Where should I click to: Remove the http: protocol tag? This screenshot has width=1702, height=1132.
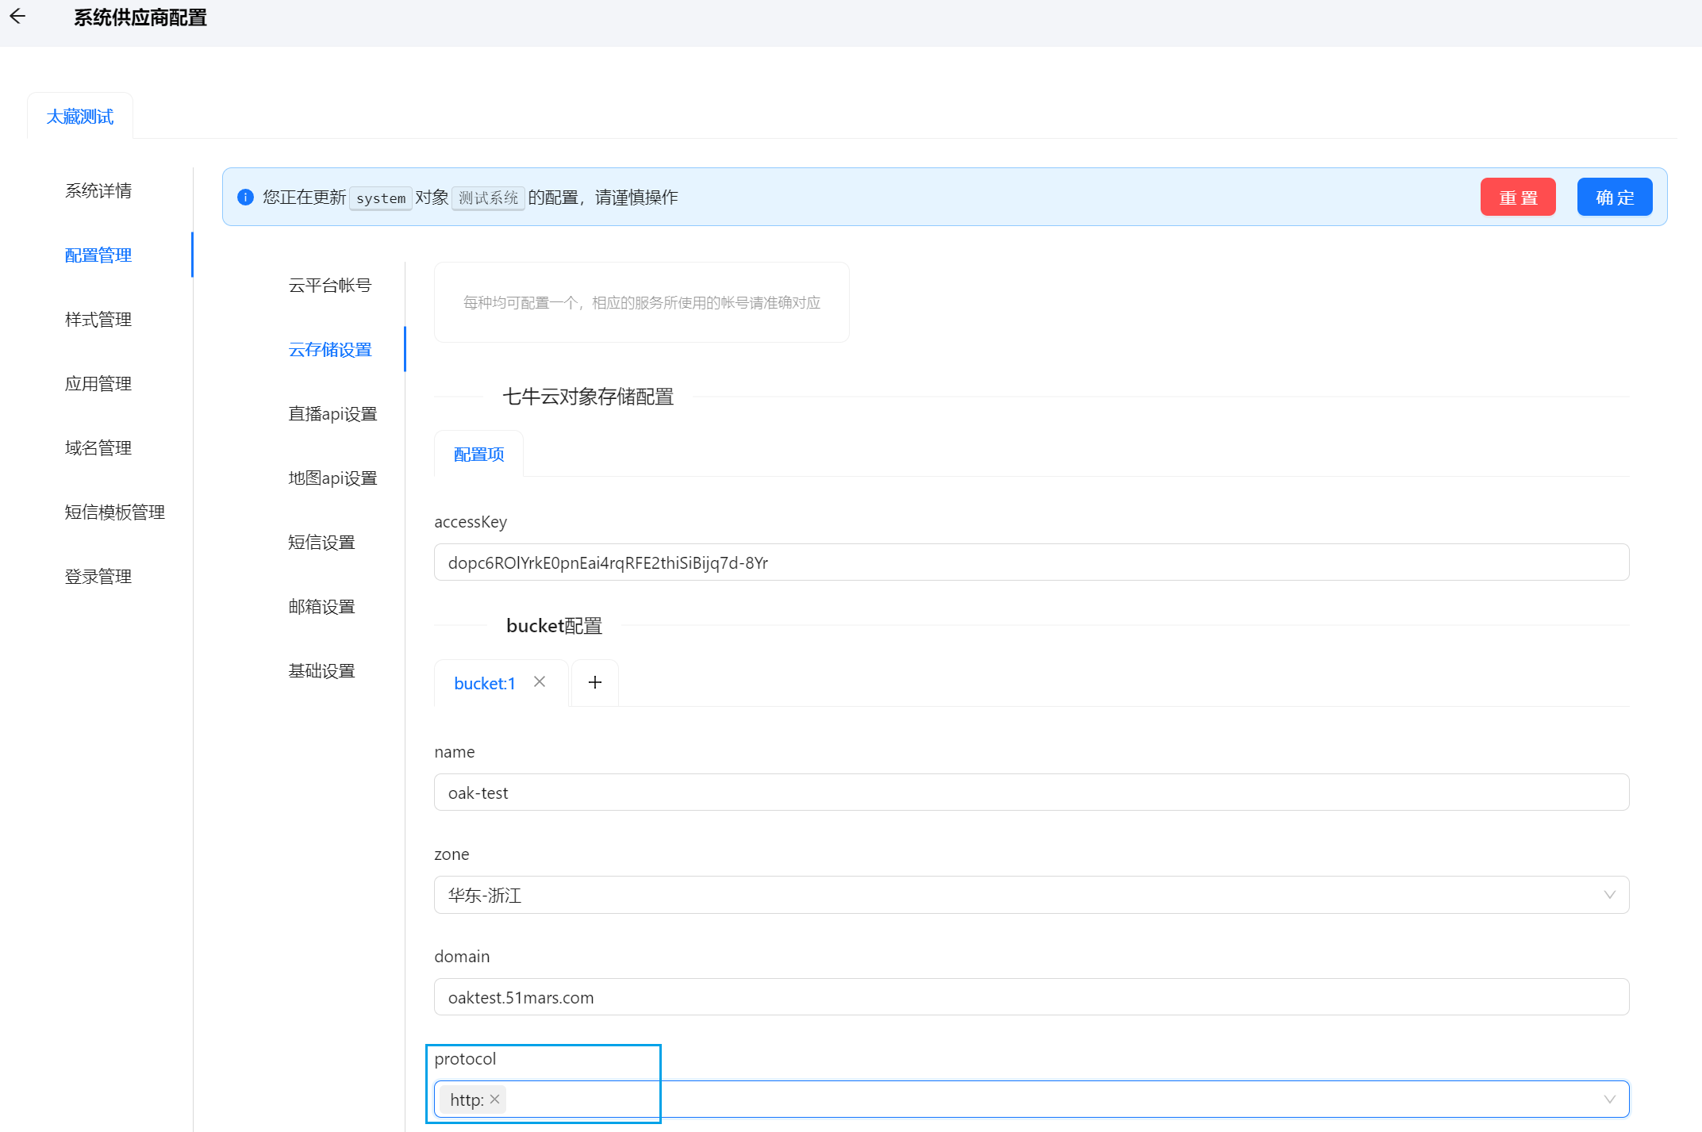tap(495, 1099)
